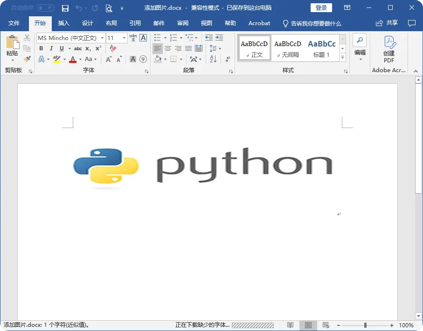
Task: Click Decrease Indent icon
Action: pyautogui.click(x=209, y=38)
